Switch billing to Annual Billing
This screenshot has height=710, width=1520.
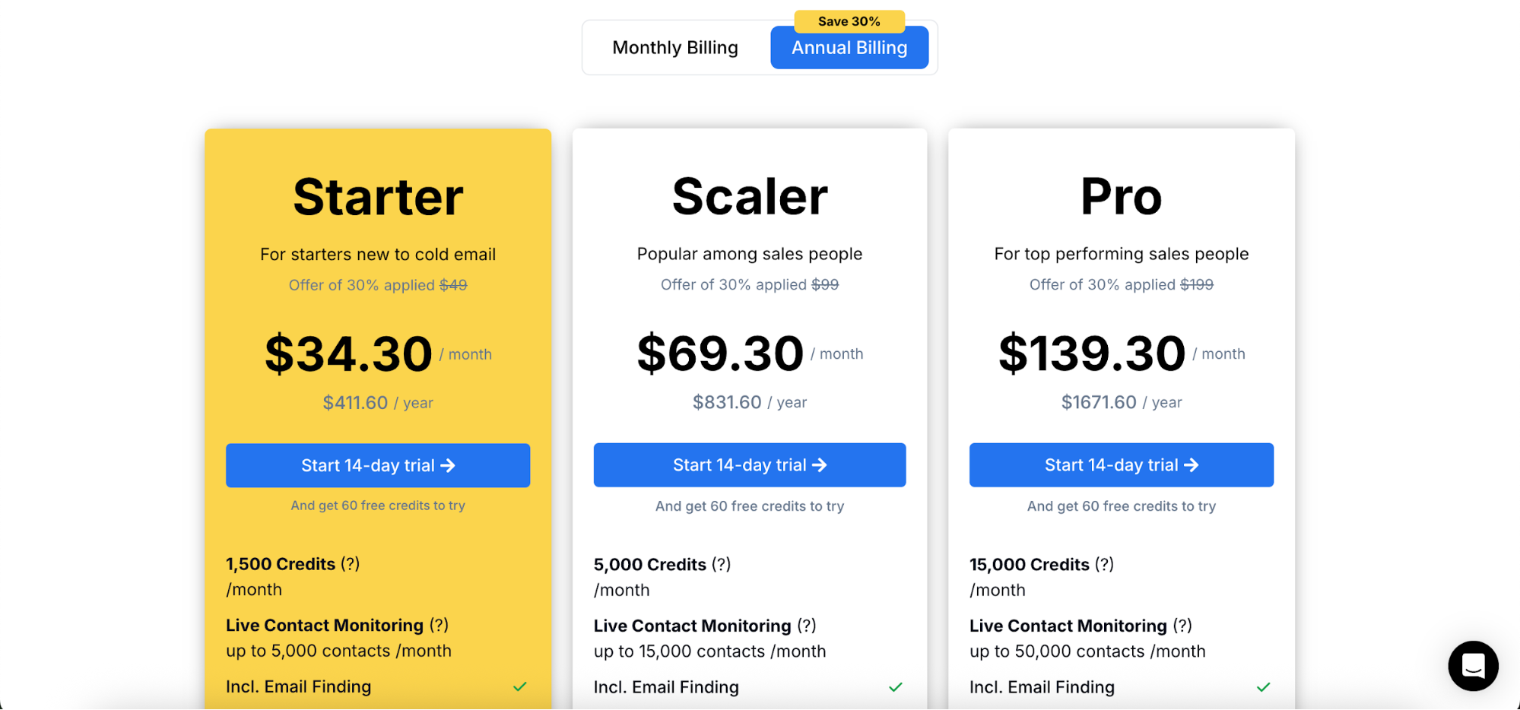point(849,47)
